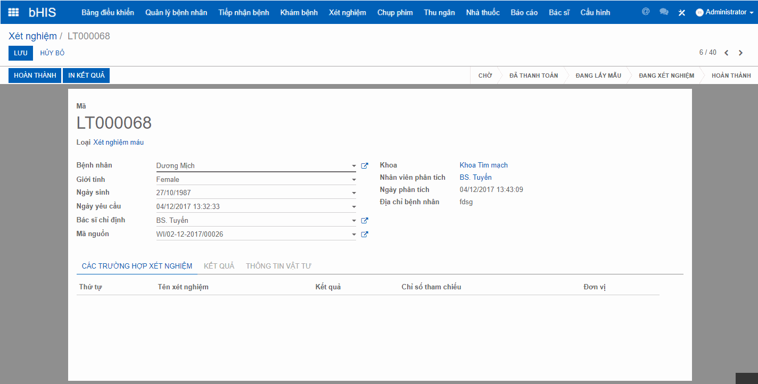Switch to the KẾT QUẢ tab

click(219, 266)
